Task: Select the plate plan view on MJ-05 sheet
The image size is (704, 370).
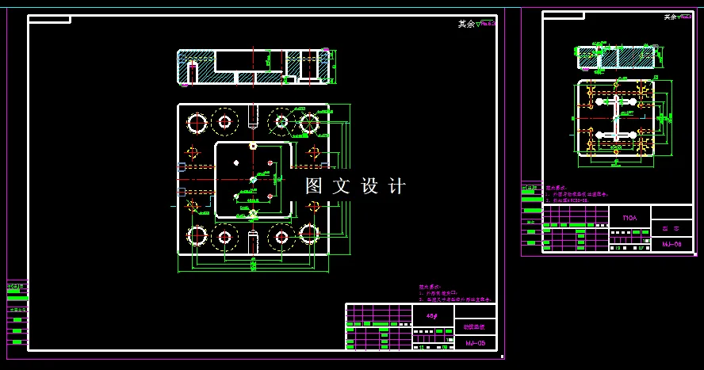Action: click(254, 180)
